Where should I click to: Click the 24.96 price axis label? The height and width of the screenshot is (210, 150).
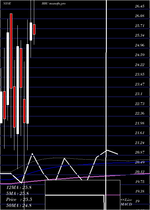click(140, 45)
